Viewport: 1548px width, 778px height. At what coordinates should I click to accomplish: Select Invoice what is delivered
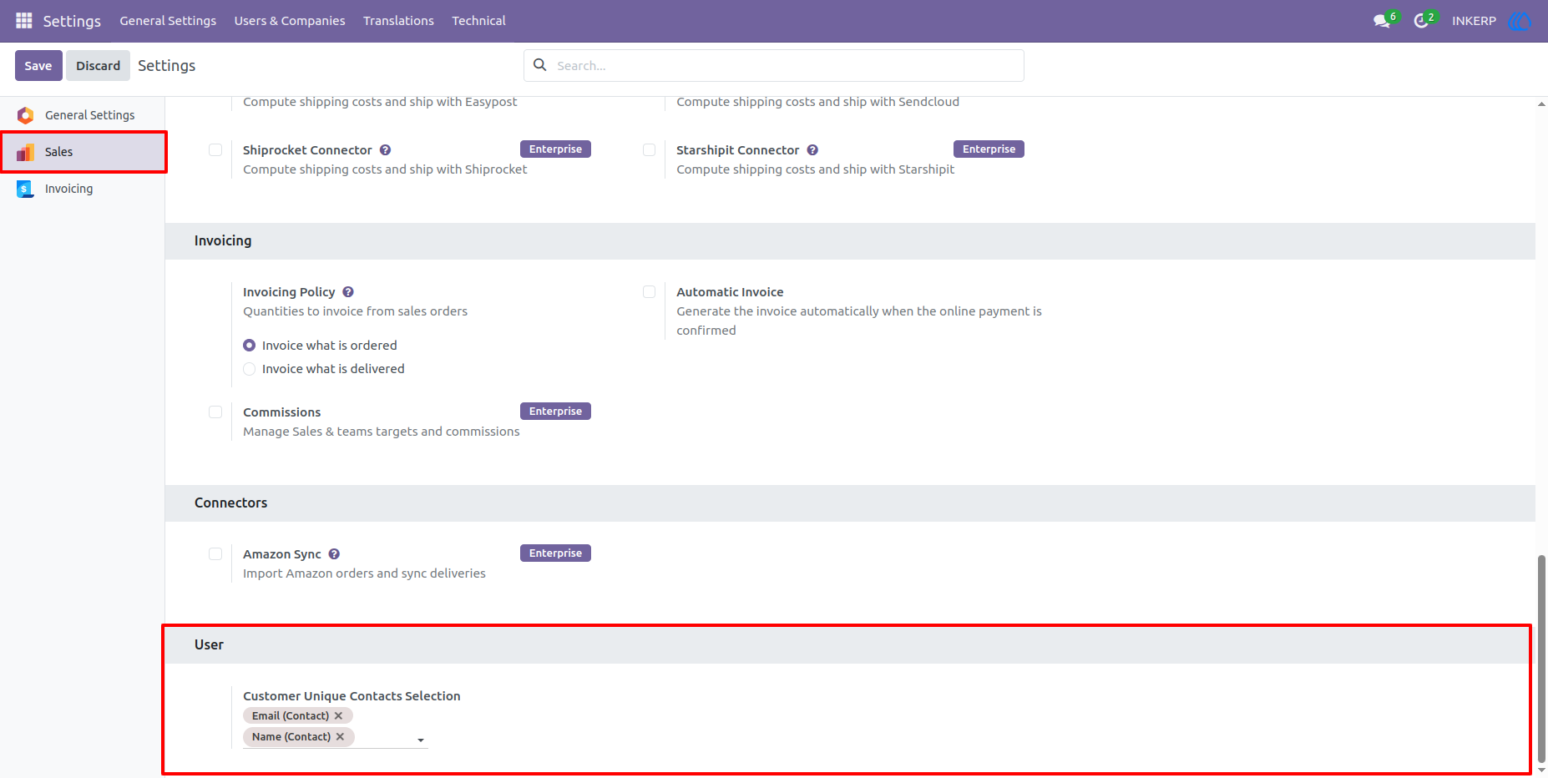point(249,369)
